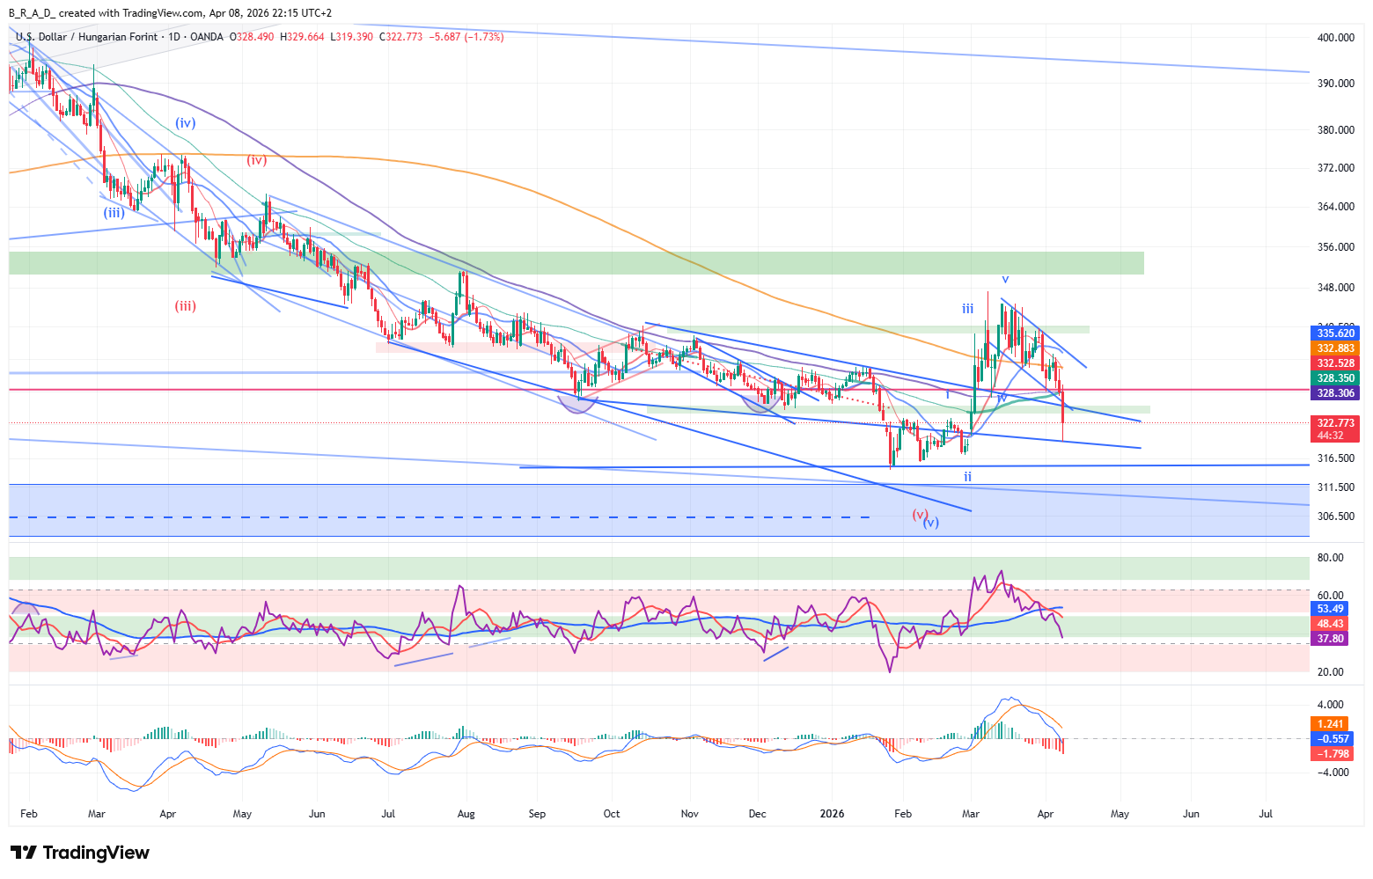Image resolution: width=1373 pixels, height=879 pixels.
Task: Click the Aug label on time axis
Action: [x=466, y=814]
